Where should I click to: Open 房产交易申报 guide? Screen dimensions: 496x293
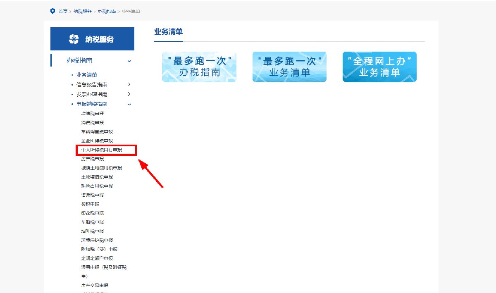[x=95, y=286]
